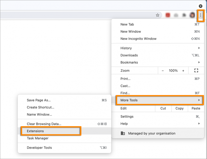Image resolution: width=207 pixels, height=159 pixels.
Task: Choose Cast... from the menu
Action: 158,86
